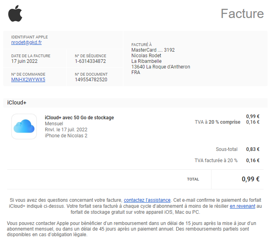Click the TOTAL amount 0,99 €

250,179
